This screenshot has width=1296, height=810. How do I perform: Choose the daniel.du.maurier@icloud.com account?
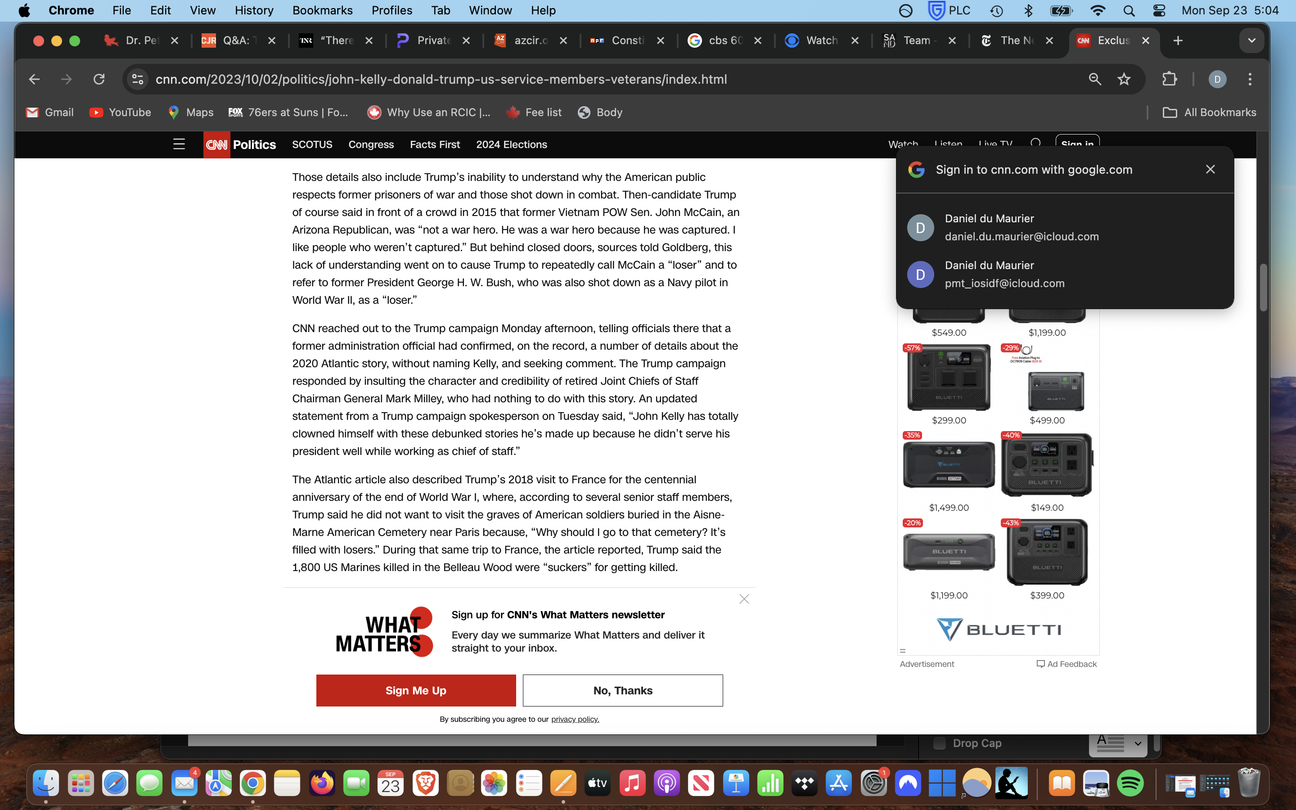pos(1021,228)
